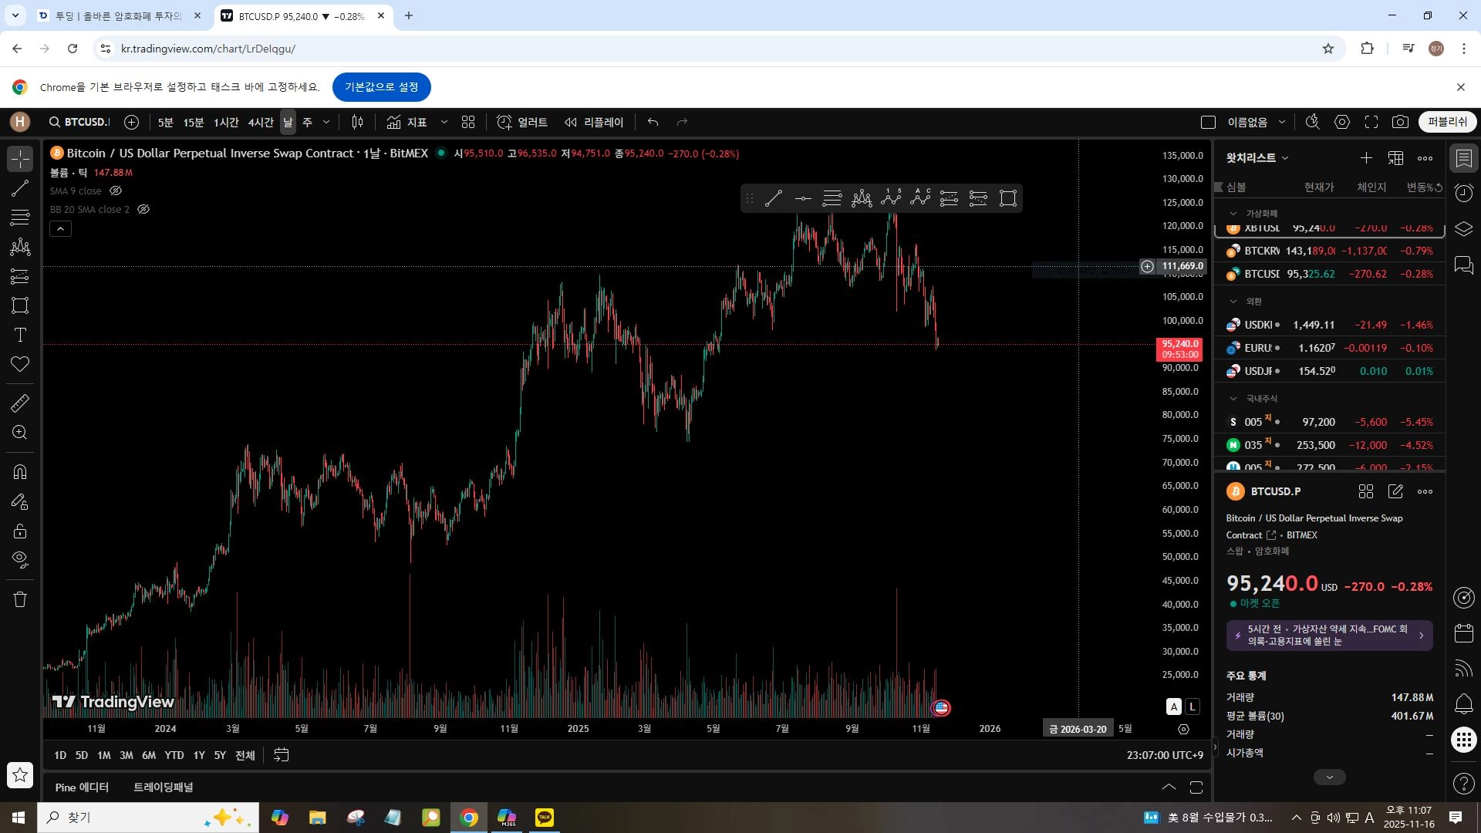This screenshot has height=833, width=1481.
Task: Switch to the Pine 에디터 tab
Action: [x=82, y=787]
